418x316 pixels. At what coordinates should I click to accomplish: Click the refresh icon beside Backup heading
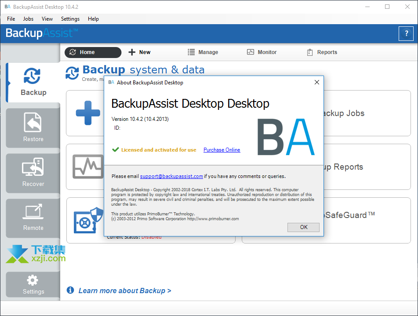tap(72, 73)
